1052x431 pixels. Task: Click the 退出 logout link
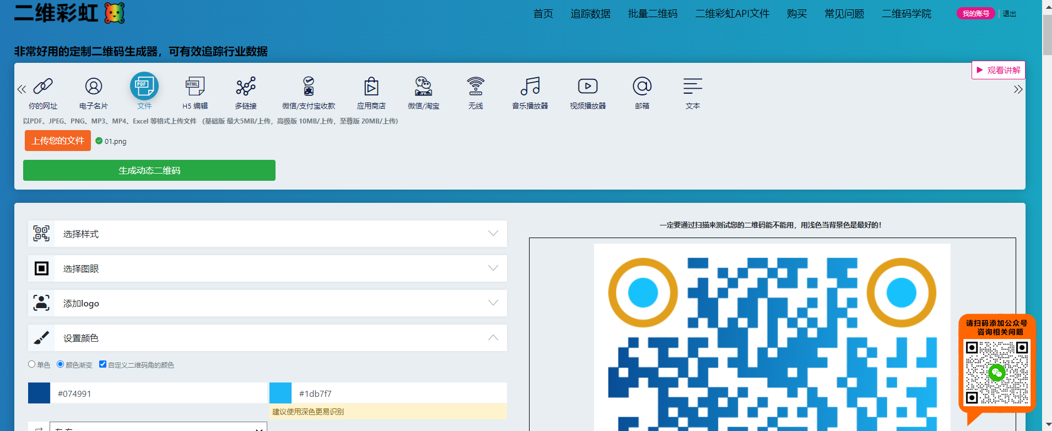[x=1009, y=14]
